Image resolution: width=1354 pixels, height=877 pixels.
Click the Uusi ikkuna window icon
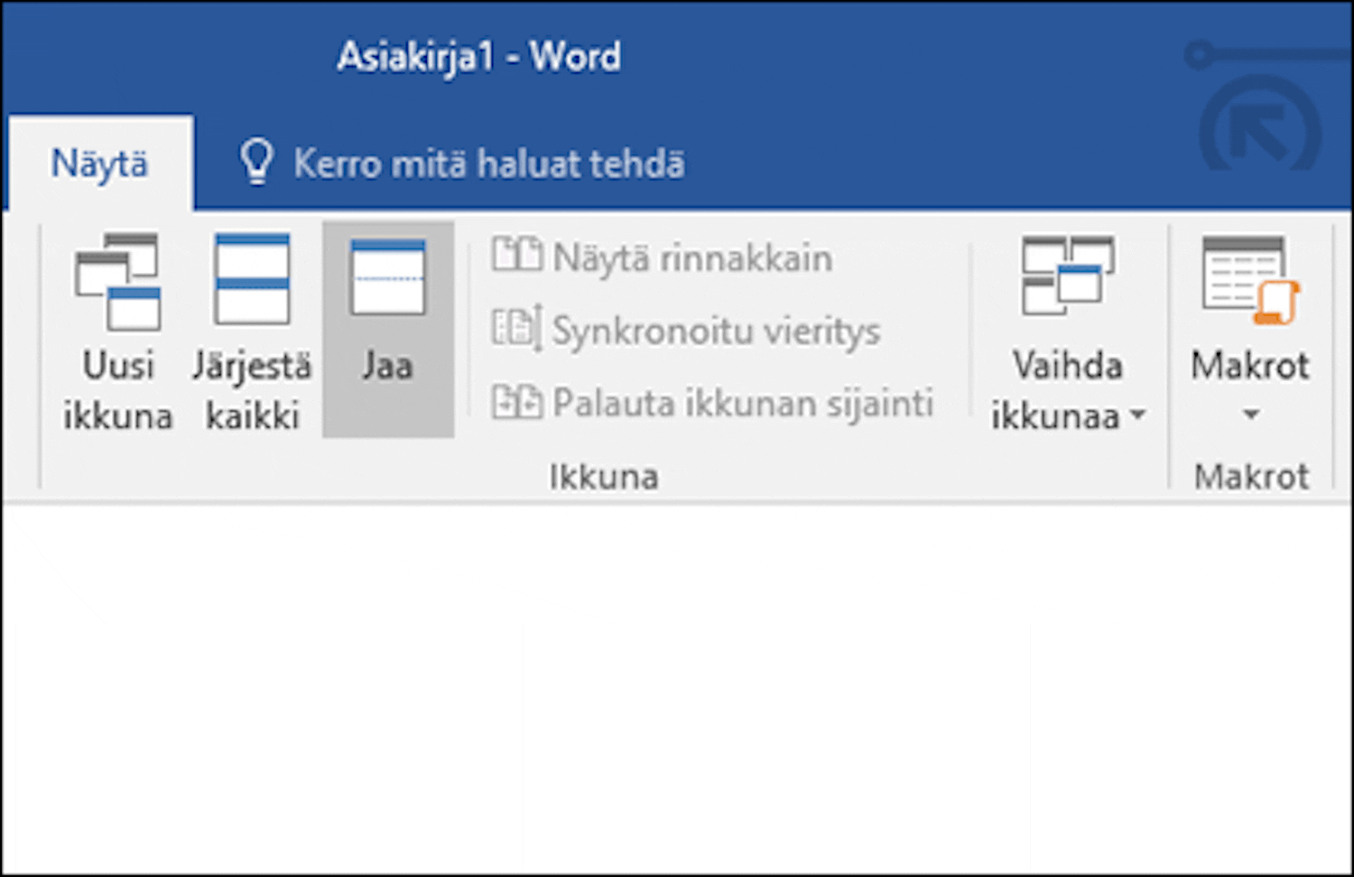117,281
